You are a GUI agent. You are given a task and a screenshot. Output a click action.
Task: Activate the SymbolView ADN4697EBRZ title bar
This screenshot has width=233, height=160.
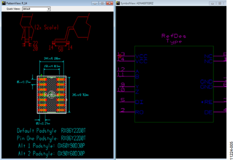click(163, 3)
